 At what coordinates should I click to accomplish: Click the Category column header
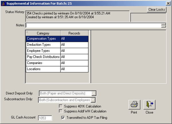(43, 33)
